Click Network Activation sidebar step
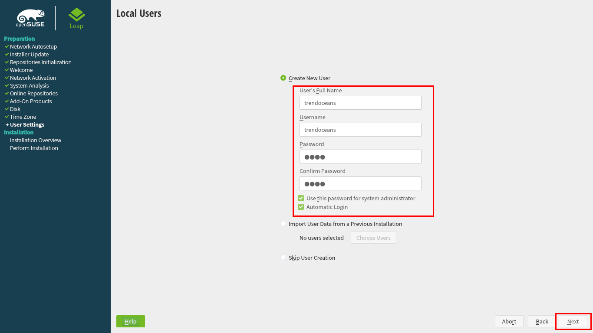This screenshot has height=333, width=593. click(x=33, y=78)
